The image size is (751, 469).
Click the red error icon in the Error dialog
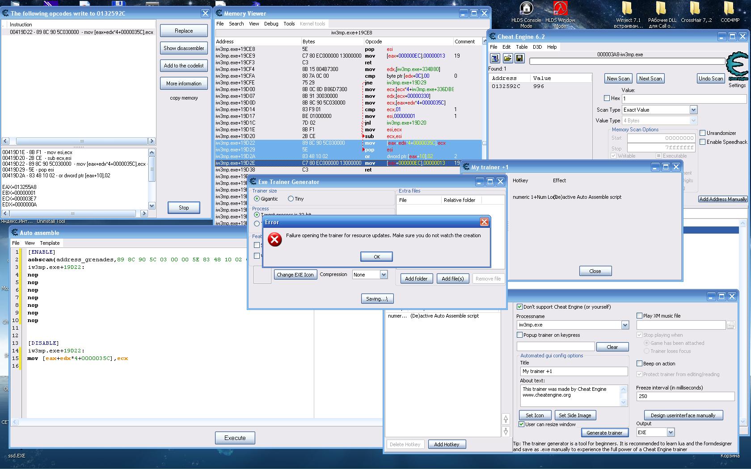[x=274, y=239]
